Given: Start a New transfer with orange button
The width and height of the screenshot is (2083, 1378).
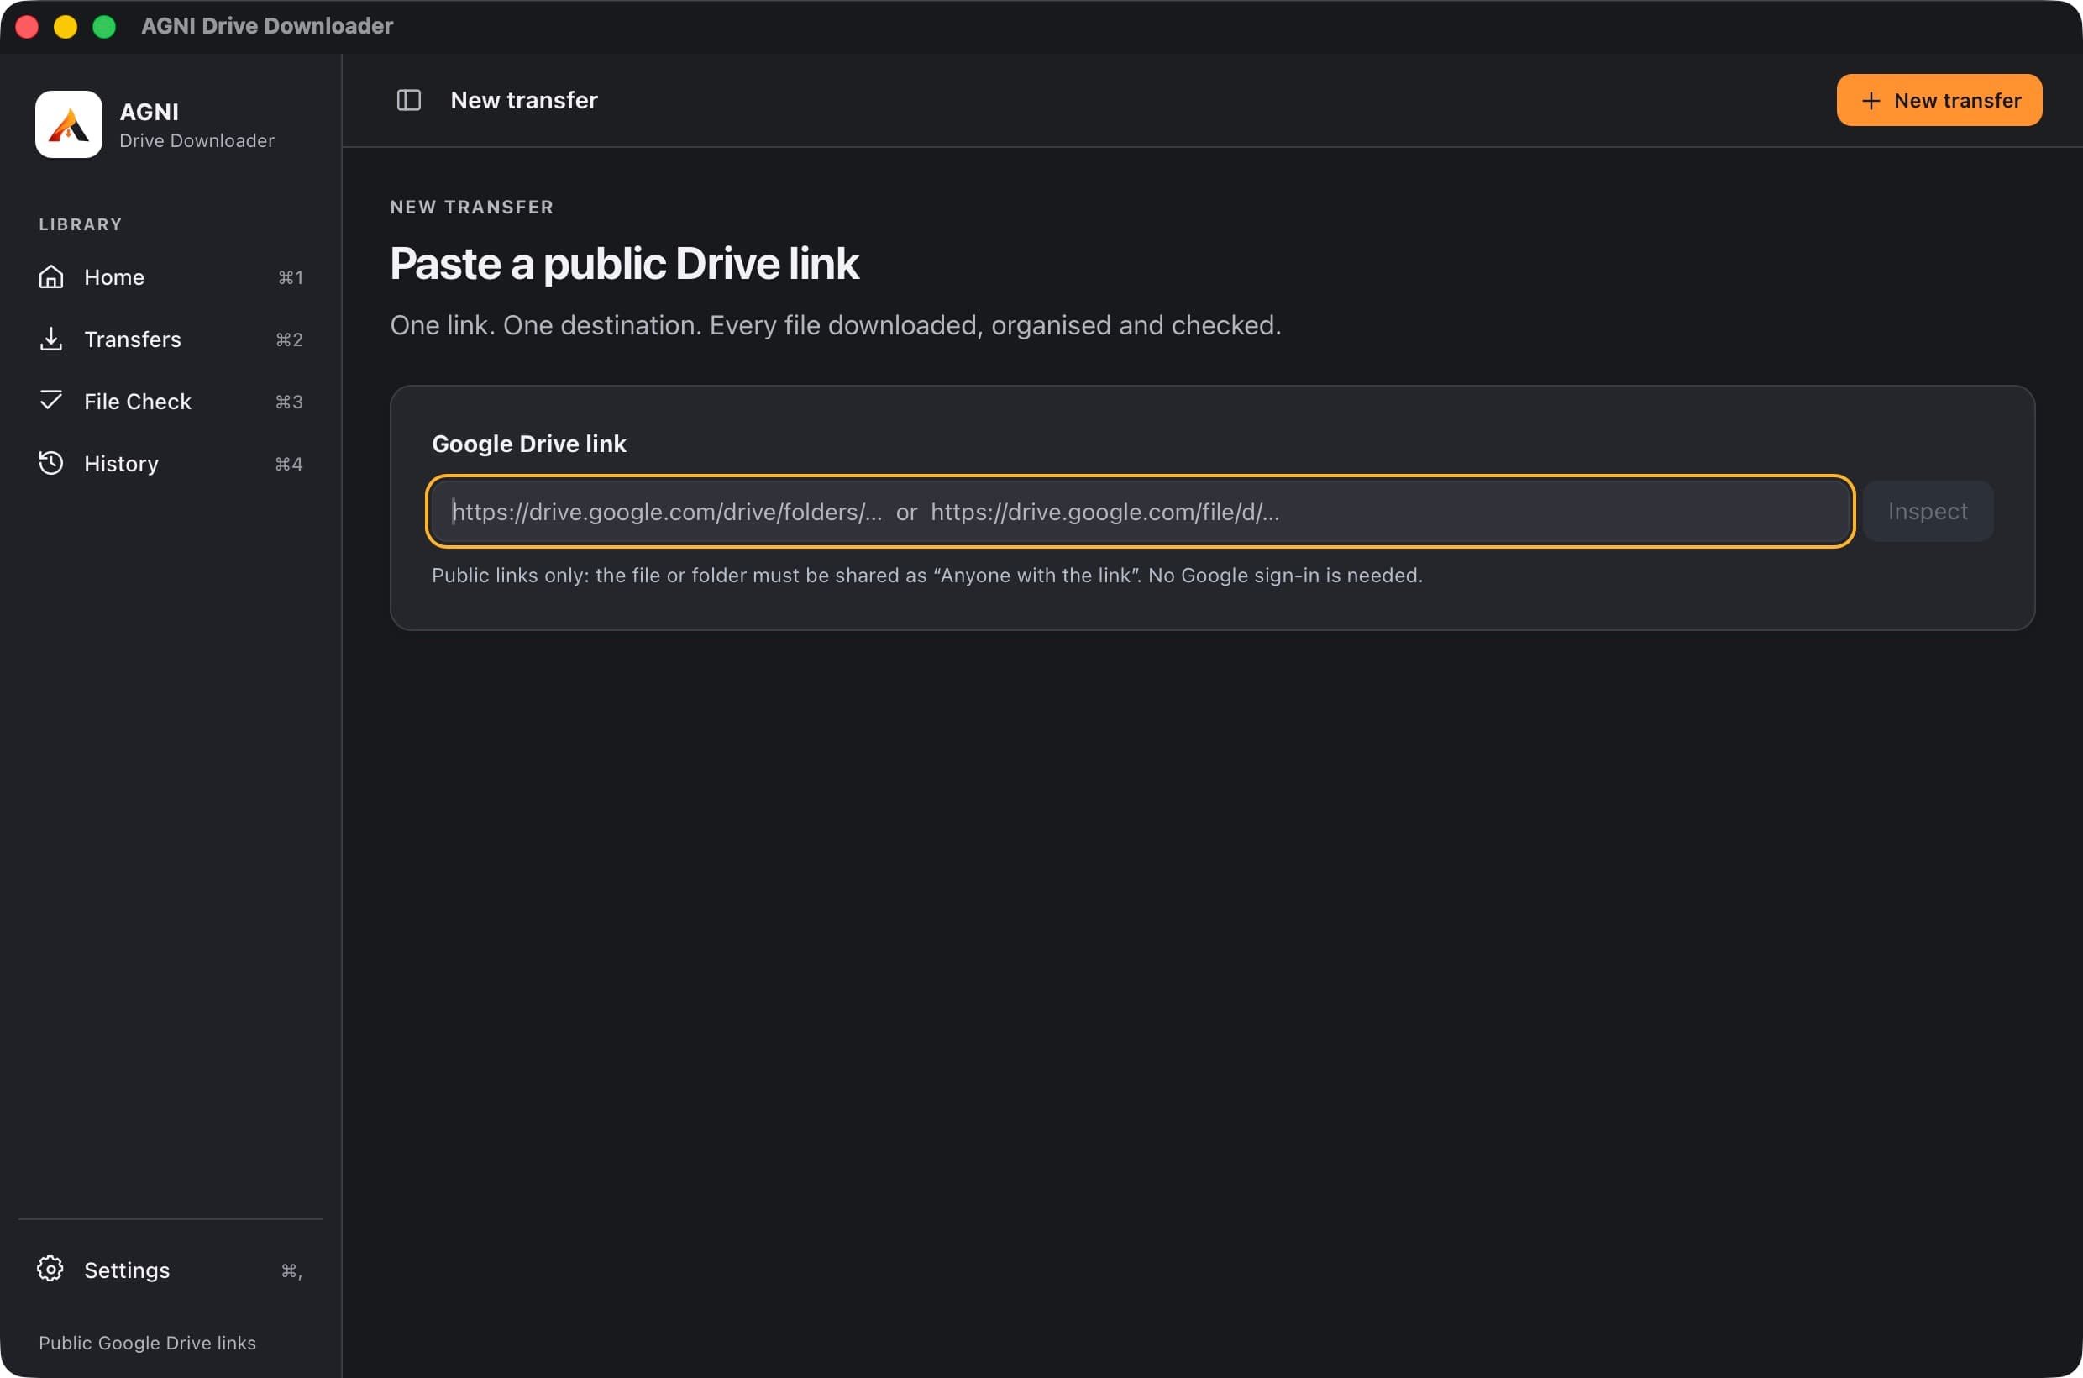Looking at the screenshot, I should coord(1939,100).
